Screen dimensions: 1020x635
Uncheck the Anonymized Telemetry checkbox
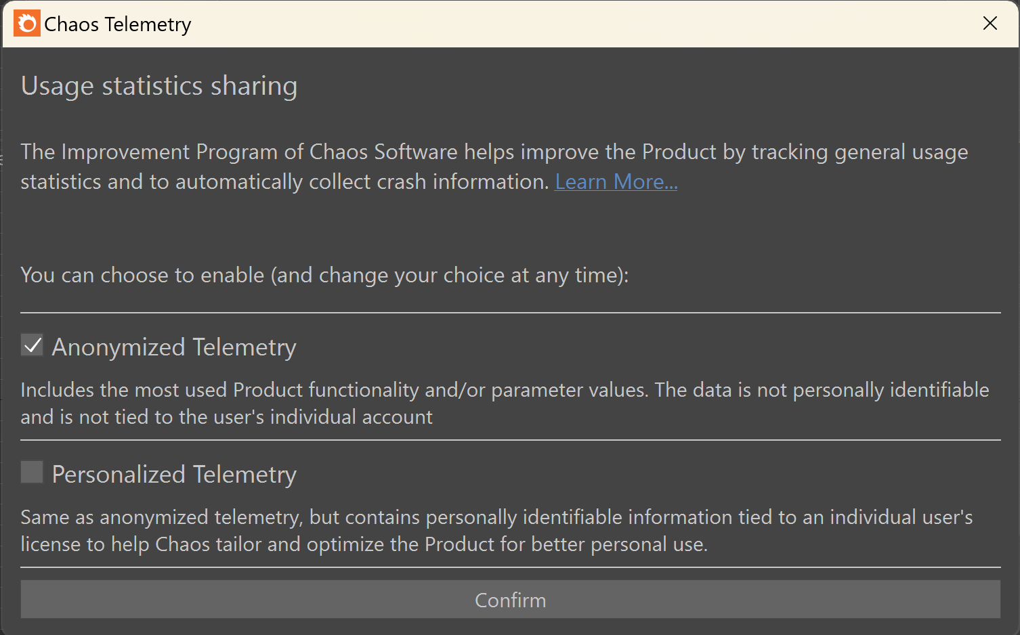tap(32, 345)
